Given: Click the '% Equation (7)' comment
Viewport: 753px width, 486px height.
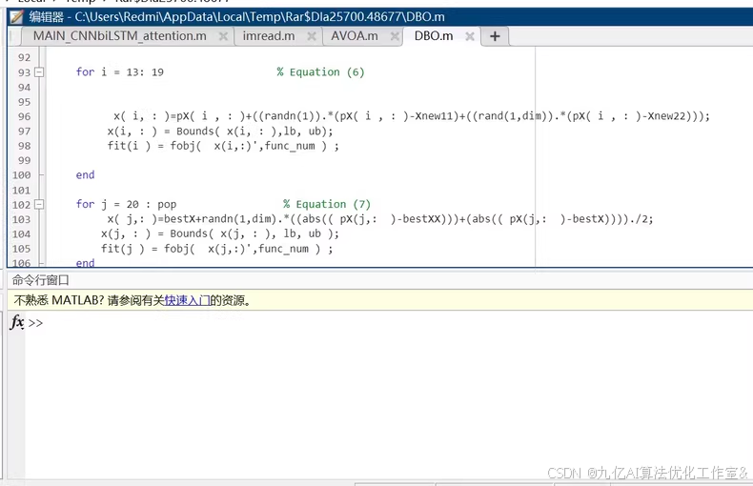Looking at the screenshot, I should [x=327, y=204].
